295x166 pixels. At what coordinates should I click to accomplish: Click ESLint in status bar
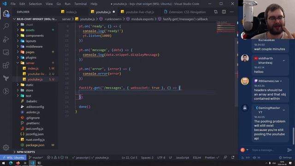coord(197,158)
